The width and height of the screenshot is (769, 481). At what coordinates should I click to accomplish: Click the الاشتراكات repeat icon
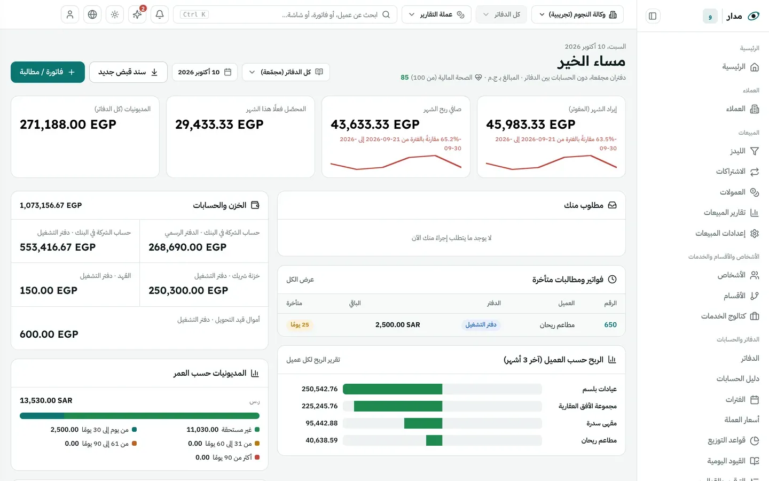755,172
